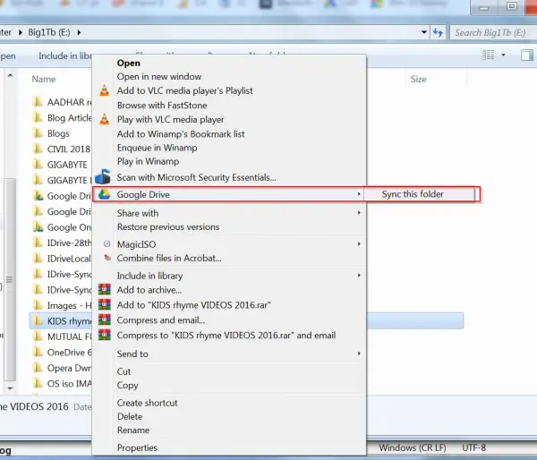
Task: Expand the Share with submenu arrow
Action: pos(359,213)
